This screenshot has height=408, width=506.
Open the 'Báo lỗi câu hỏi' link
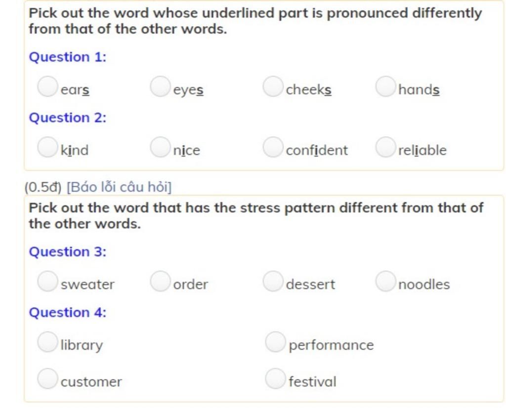119,187
